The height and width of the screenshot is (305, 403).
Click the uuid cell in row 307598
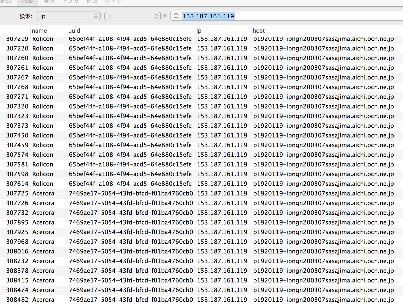pyautogui.click(x=130, y=174)
